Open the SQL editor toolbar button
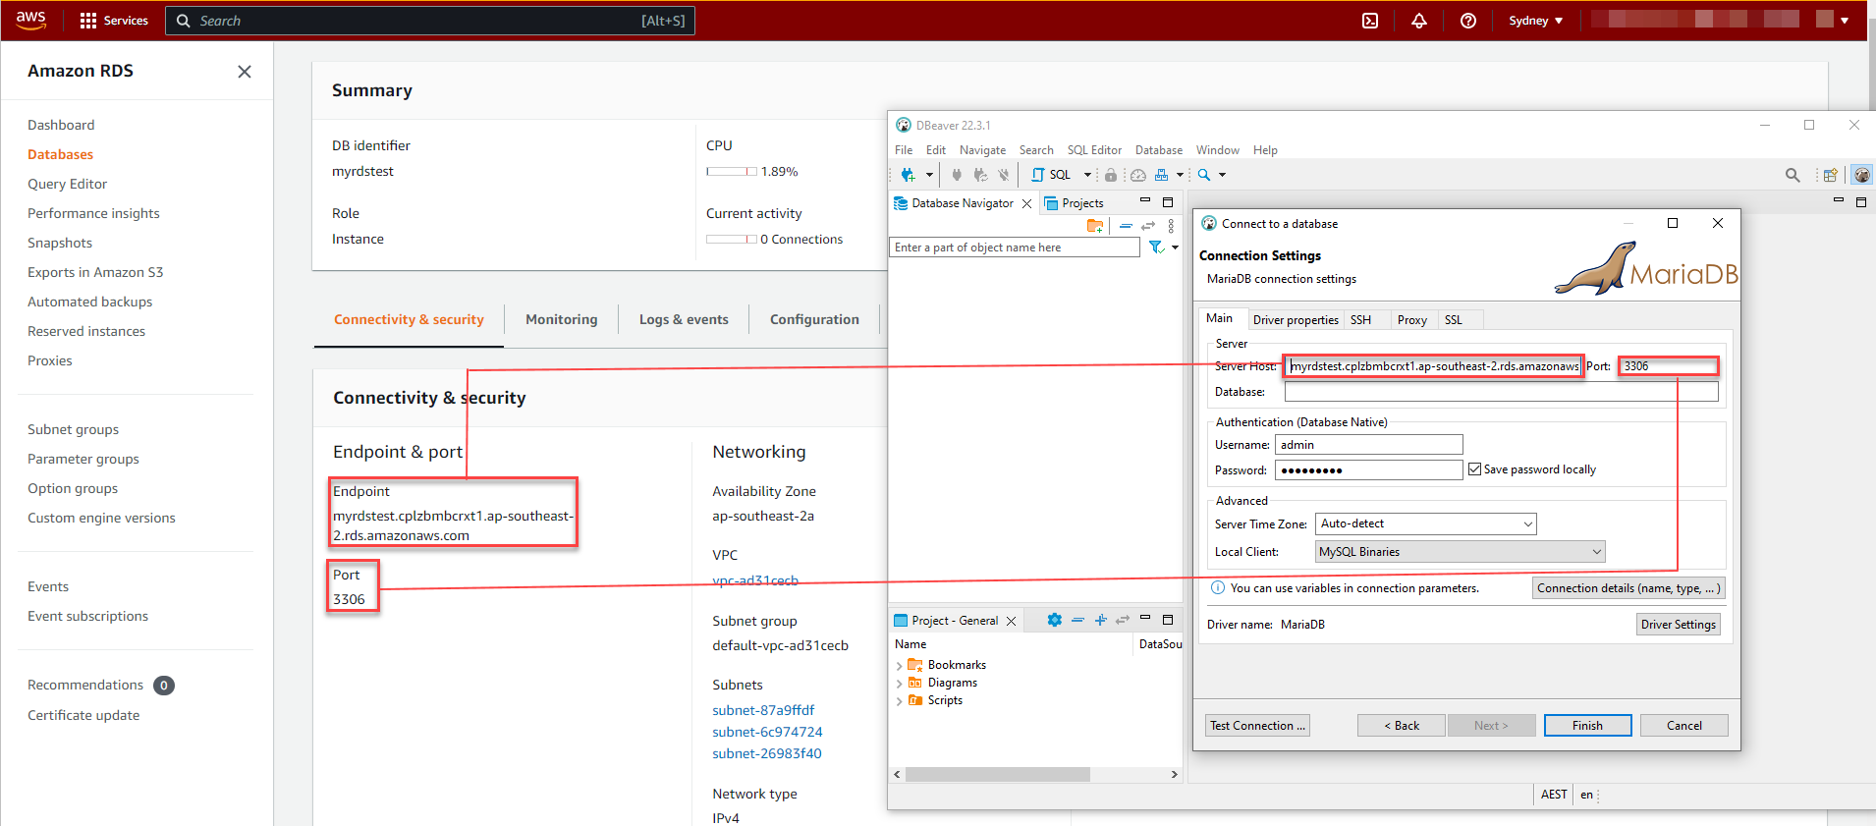This screenshot has height=826, width=1876. coord(1052,175)
